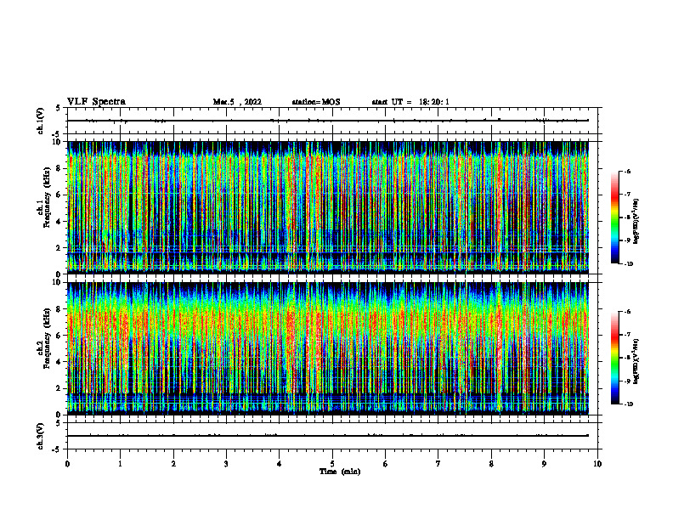The width and height of the screenshot is (673, 520).
Task: Click the ch.1 voltage waveform trace
Action: coord(328,121)
